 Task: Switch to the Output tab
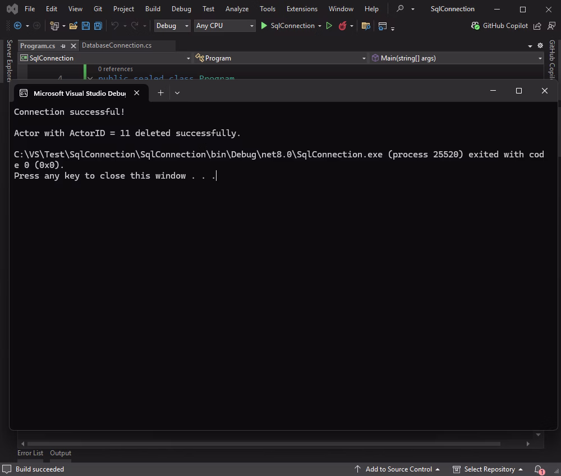point(60,453)
